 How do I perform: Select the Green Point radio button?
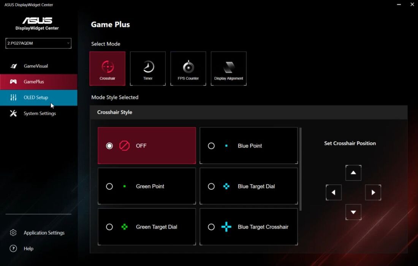click(x=109, y=186)
